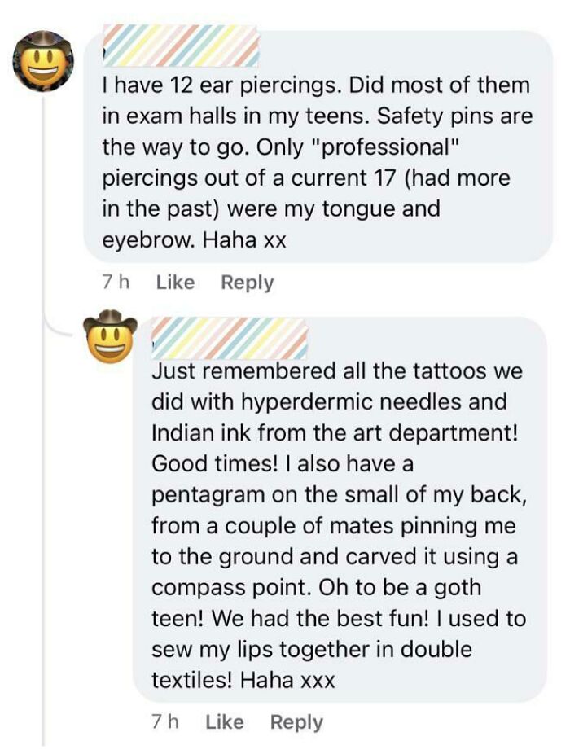Click the striped hidden name on reply comment
Image resolution: width=570 pixels, height=754 pixels.
coord(230,338)
